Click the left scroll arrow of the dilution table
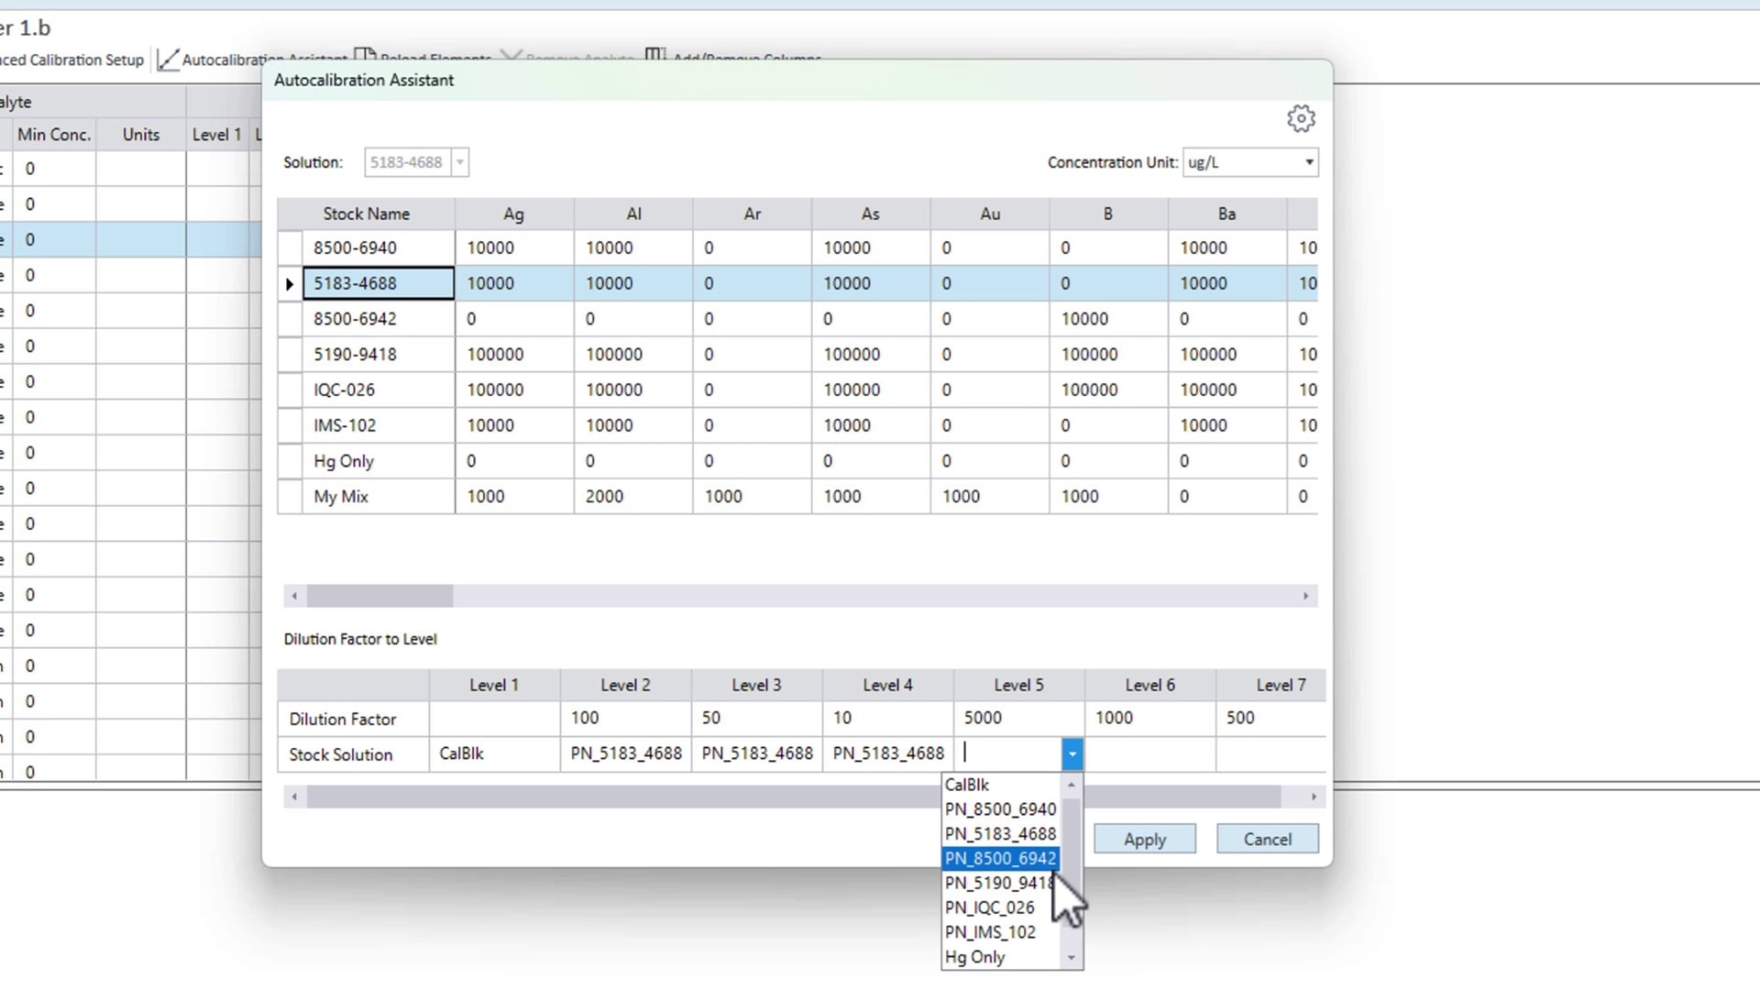The image size is (1760, 990). [294, 797]
